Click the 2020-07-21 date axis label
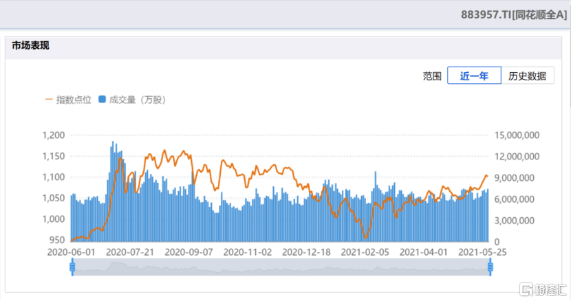The height and width of the screenshot is (301, 571). pyautogui.click(x=130, y=252)
